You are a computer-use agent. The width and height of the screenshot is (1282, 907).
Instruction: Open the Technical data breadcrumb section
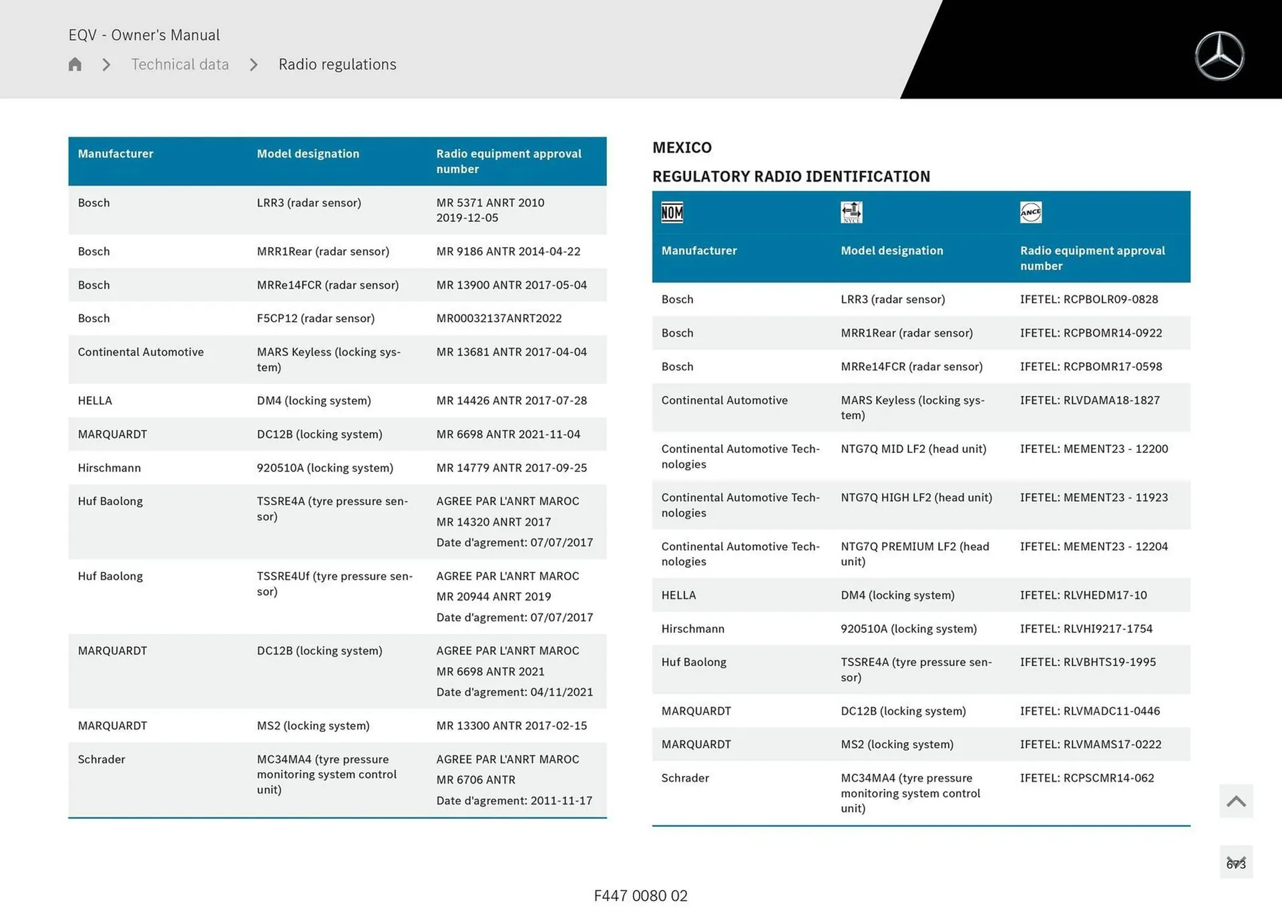coord(180,64)
